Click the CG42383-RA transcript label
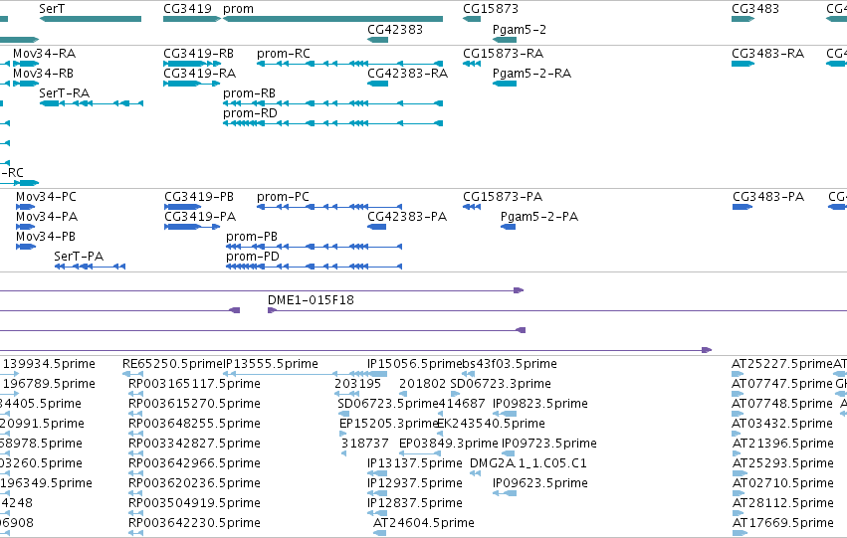847x538 pixels. (x=408, y=74)
